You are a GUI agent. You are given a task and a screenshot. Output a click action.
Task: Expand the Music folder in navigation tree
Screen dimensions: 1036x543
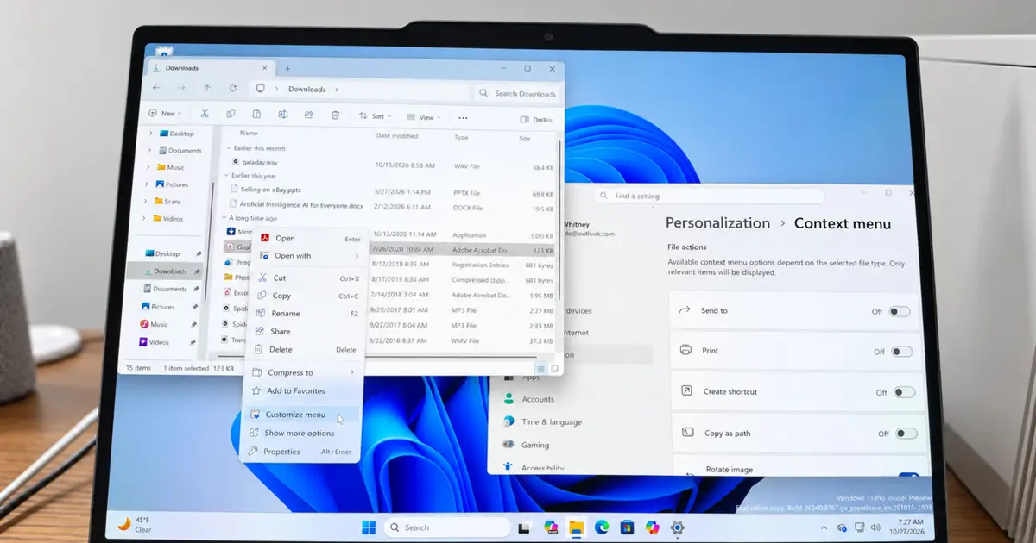[148, 167]
